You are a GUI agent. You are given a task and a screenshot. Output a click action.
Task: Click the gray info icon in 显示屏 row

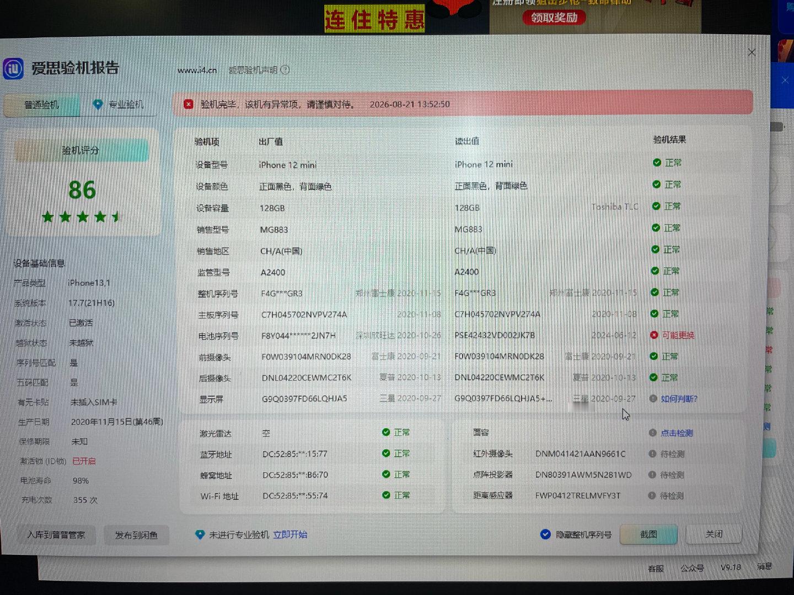[653, 398]
